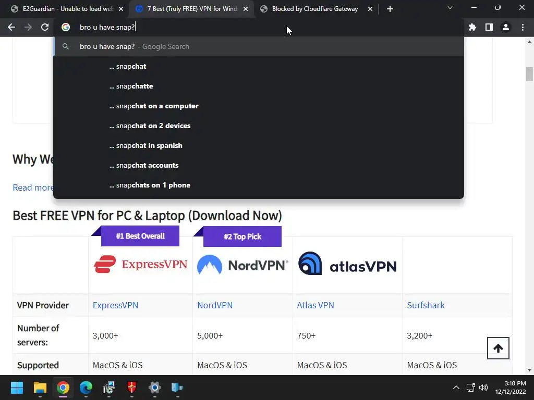Switch to the E2Guardian tab
The height and width of the screenshot is (400, 534).
pos(67,9)
